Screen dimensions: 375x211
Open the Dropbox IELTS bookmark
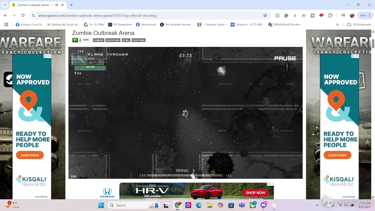247,25
